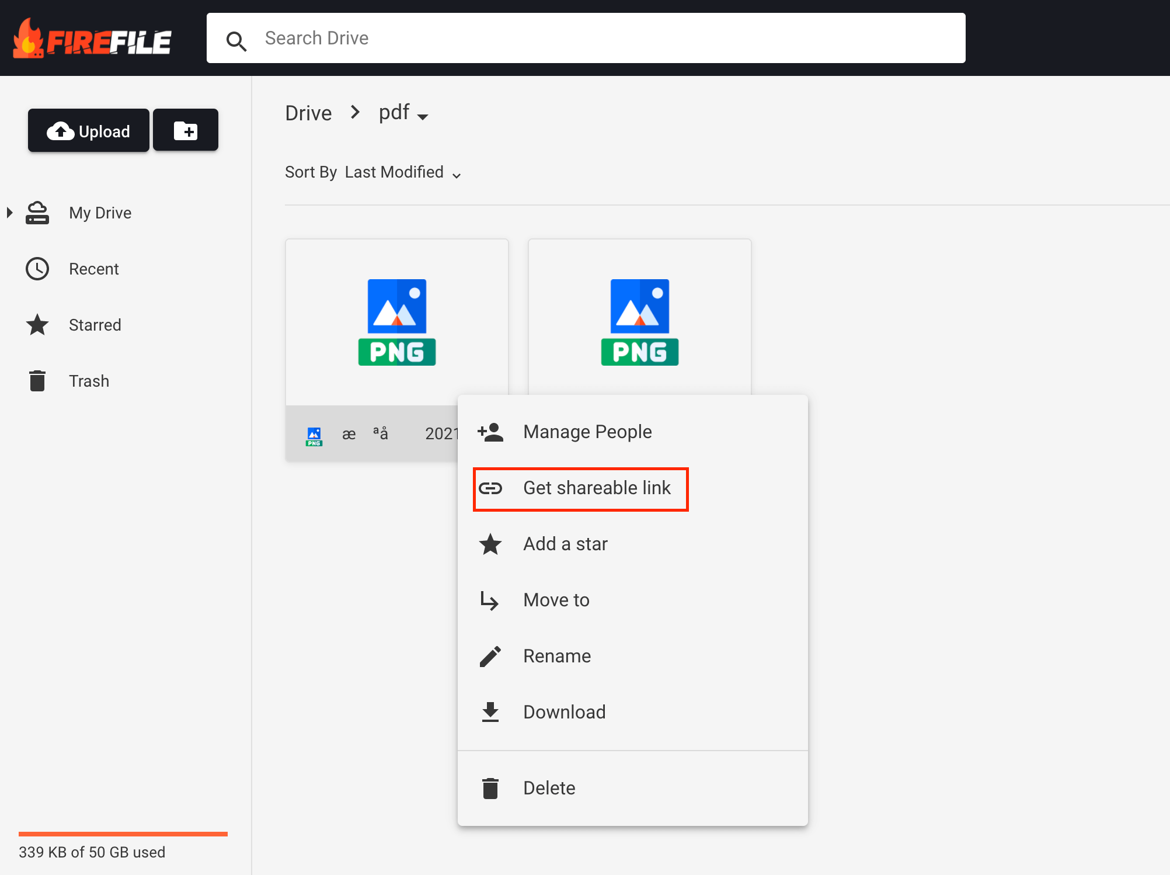Navigate to Recent section
Image resolution: width=1170 pixels, height=875 pixels.
coord(93,269)
